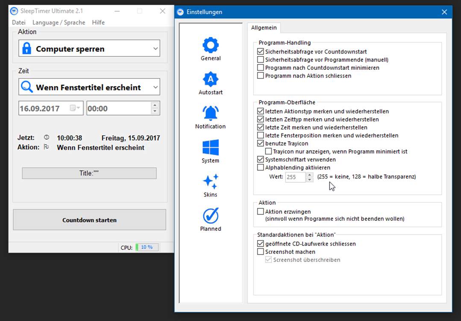Toggle geöffnete CD-Laufwerke schliessen checkbox
Image resolution: width=461 pixels, height=321 pixels.
260,244
